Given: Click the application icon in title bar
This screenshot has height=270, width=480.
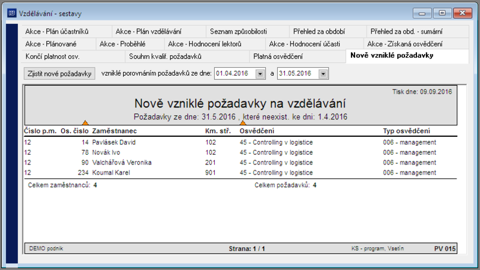Looking at the screenshot, I should (11, 13).
